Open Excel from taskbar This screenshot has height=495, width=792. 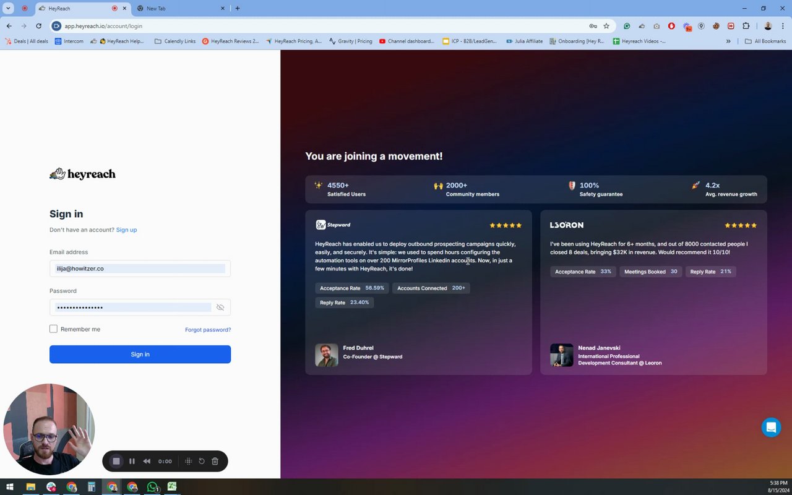point(172,487)
